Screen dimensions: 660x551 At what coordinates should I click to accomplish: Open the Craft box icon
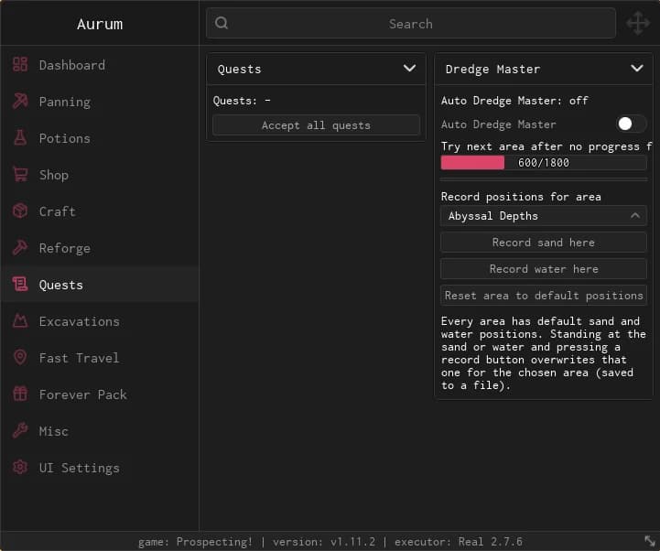click(x=20, y=211)
